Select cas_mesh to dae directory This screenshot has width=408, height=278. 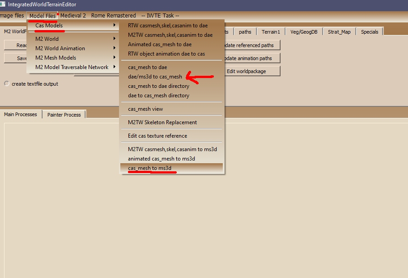(171, 86)
